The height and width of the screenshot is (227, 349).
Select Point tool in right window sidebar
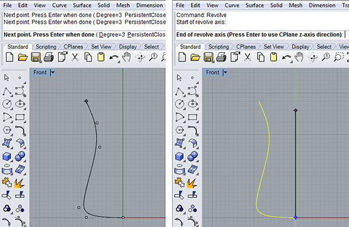pyautogui.click(x=193, y=78)
